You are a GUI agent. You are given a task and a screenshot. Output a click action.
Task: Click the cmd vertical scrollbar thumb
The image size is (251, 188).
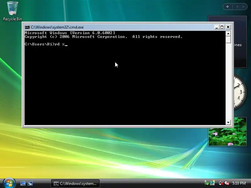[x=228, y=39]
